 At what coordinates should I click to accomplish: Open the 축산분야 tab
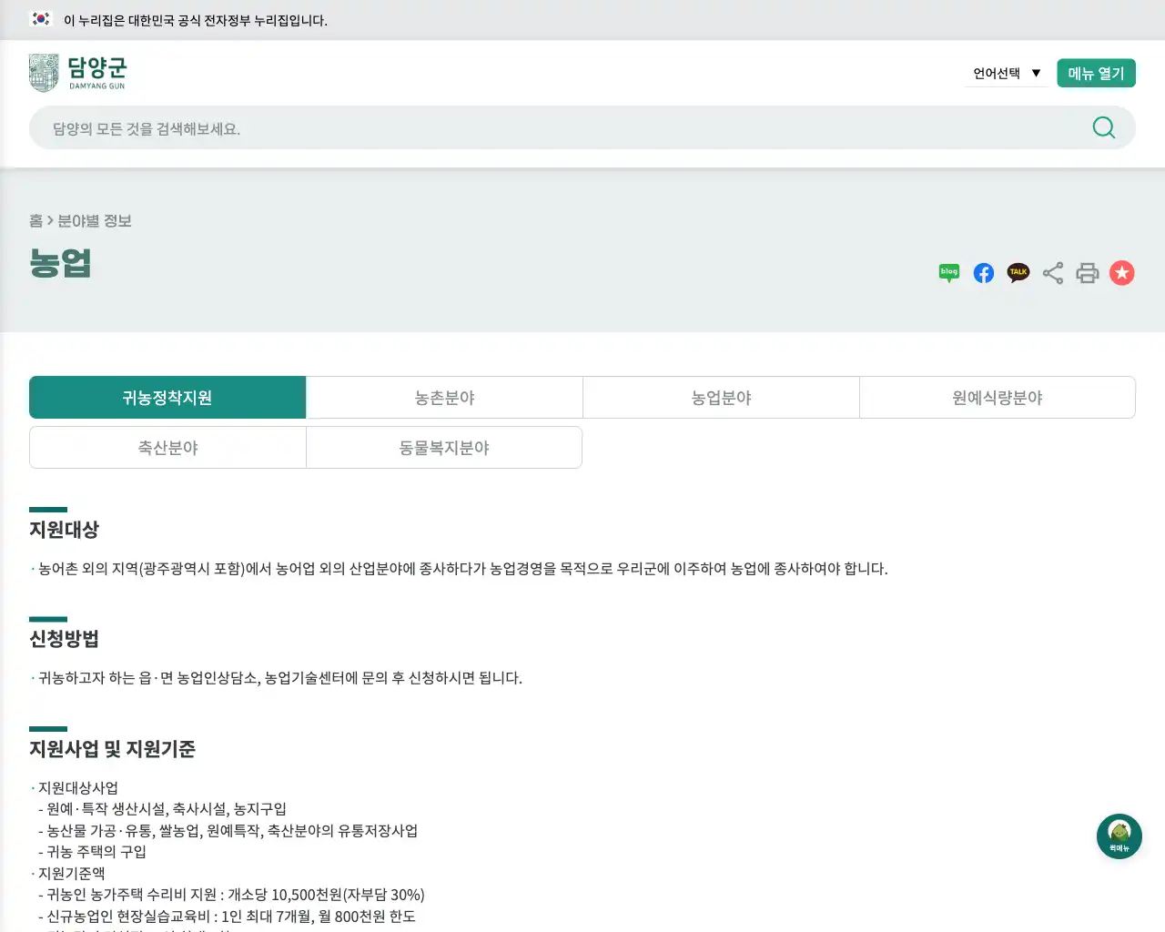click(167, 447)
